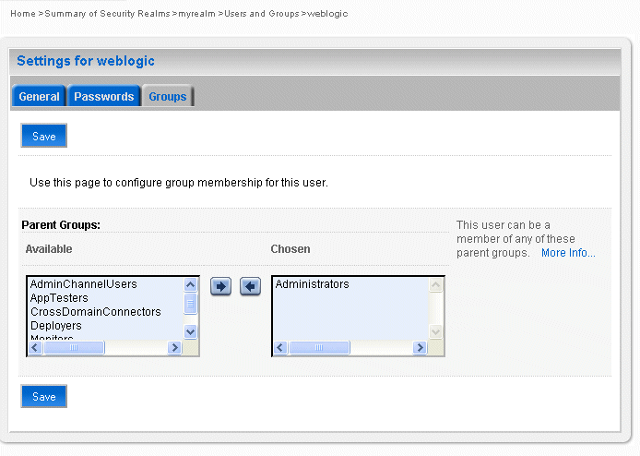Open myrealm breadcrumb link
640x456 pixels.
[x=196, y=14]
